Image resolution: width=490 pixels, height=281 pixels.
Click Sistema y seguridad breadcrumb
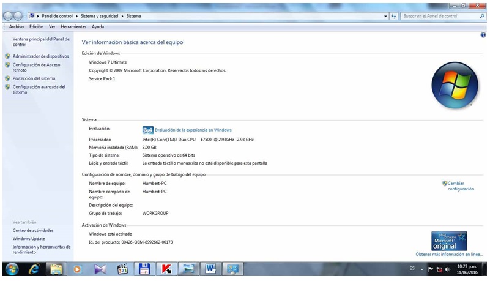click(99, 16)
